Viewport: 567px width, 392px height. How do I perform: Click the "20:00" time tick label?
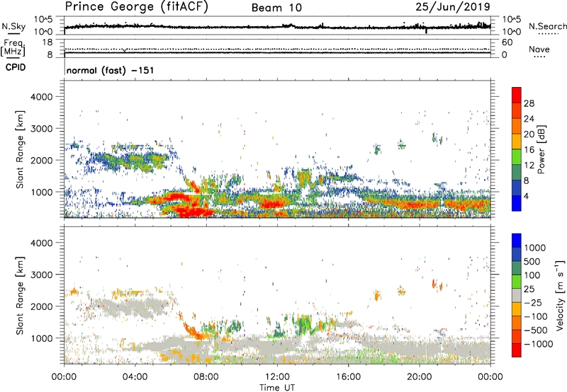(419, 377)
